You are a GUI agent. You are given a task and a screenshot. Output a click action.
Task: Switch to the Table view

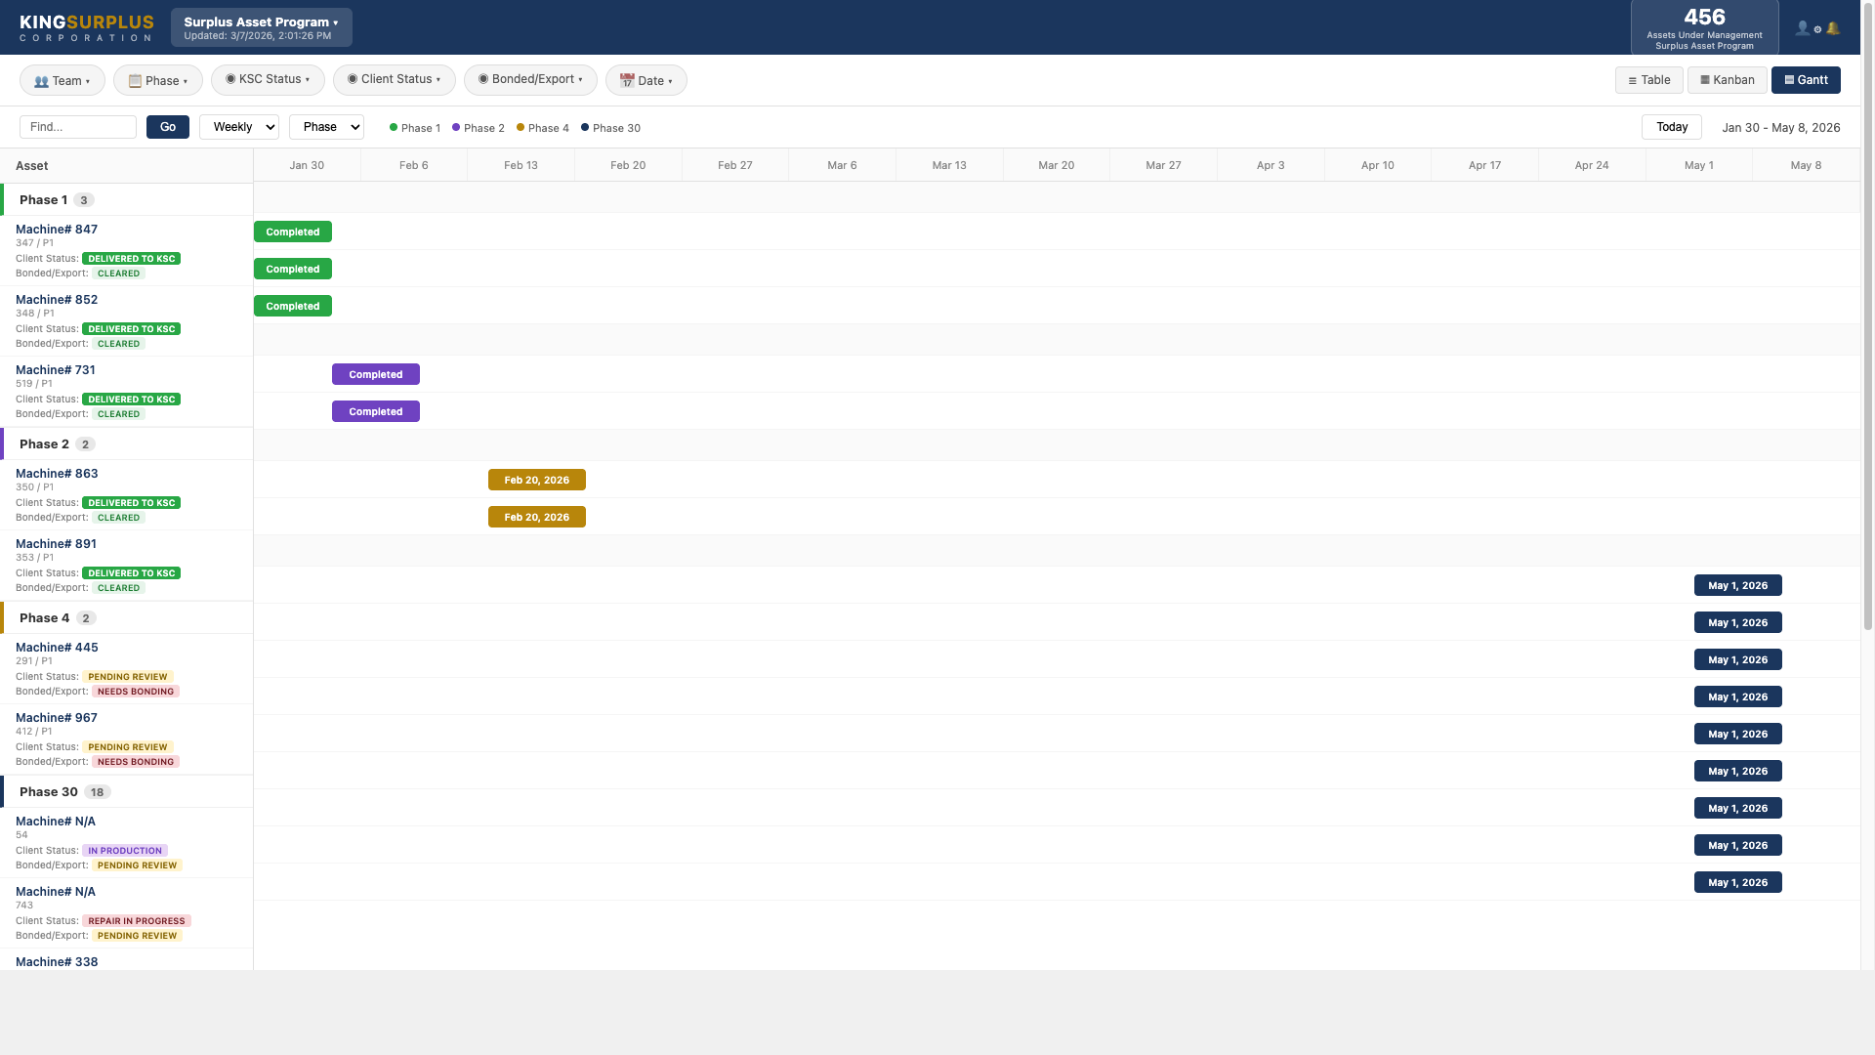1648,80
